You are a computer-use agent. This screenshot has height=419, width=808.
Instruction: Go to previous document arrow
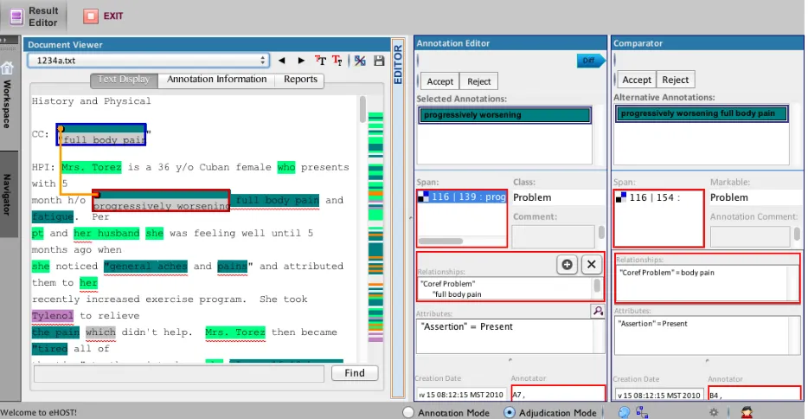tap(282, 61)
